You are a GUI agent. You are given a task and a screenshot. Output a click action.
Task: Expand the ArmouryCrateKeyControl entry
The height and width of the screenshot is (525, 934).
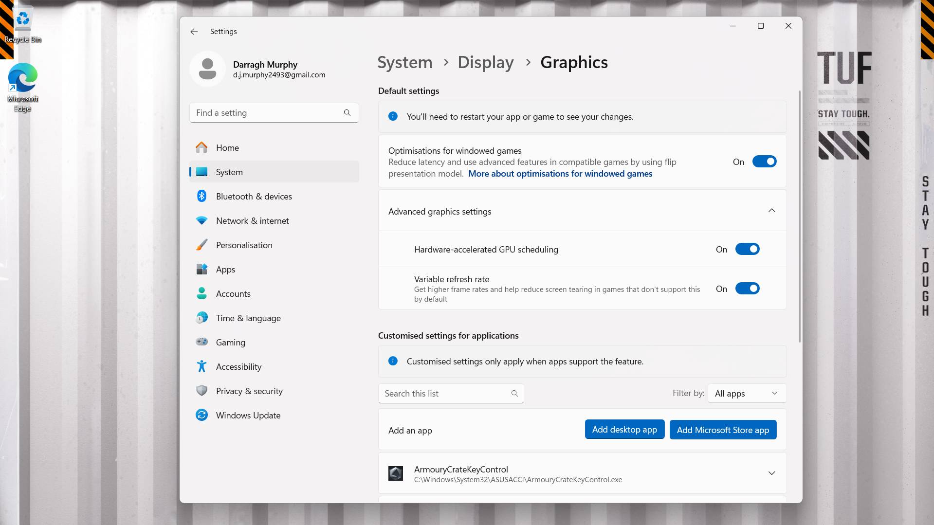click(x=771, y=472)
